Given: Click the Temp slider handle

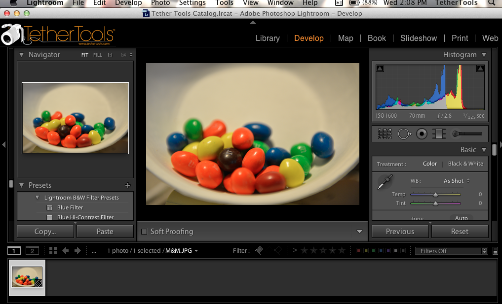Looking at the screenshot, I should click(x=436, y=195).
